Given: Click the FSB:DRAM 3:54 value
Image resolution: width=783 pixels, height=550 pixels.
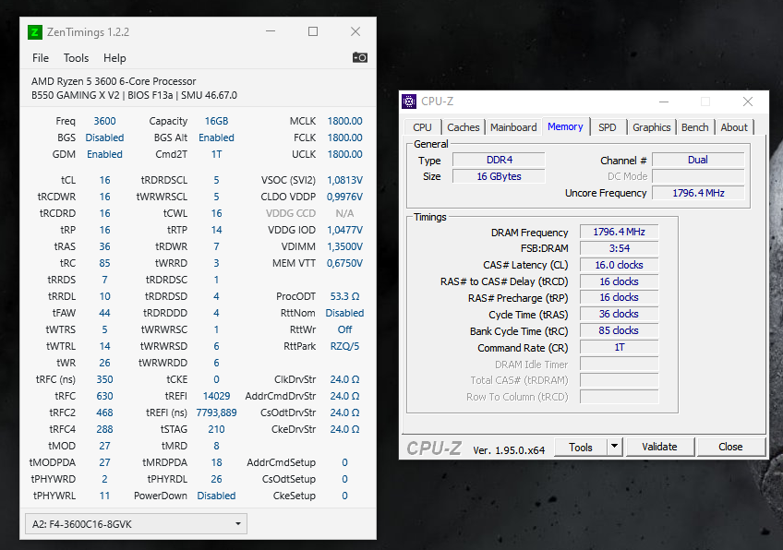Looking at the screenshot, I should (x=619, y=248).
